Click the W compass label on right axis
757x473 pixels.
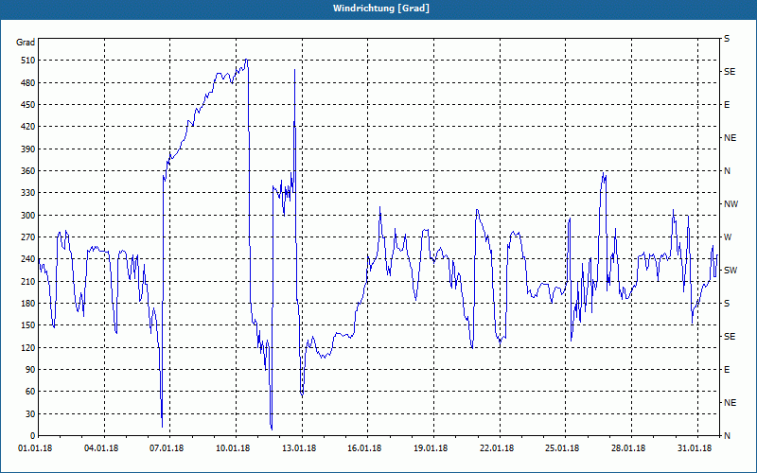tap(728, 237)
